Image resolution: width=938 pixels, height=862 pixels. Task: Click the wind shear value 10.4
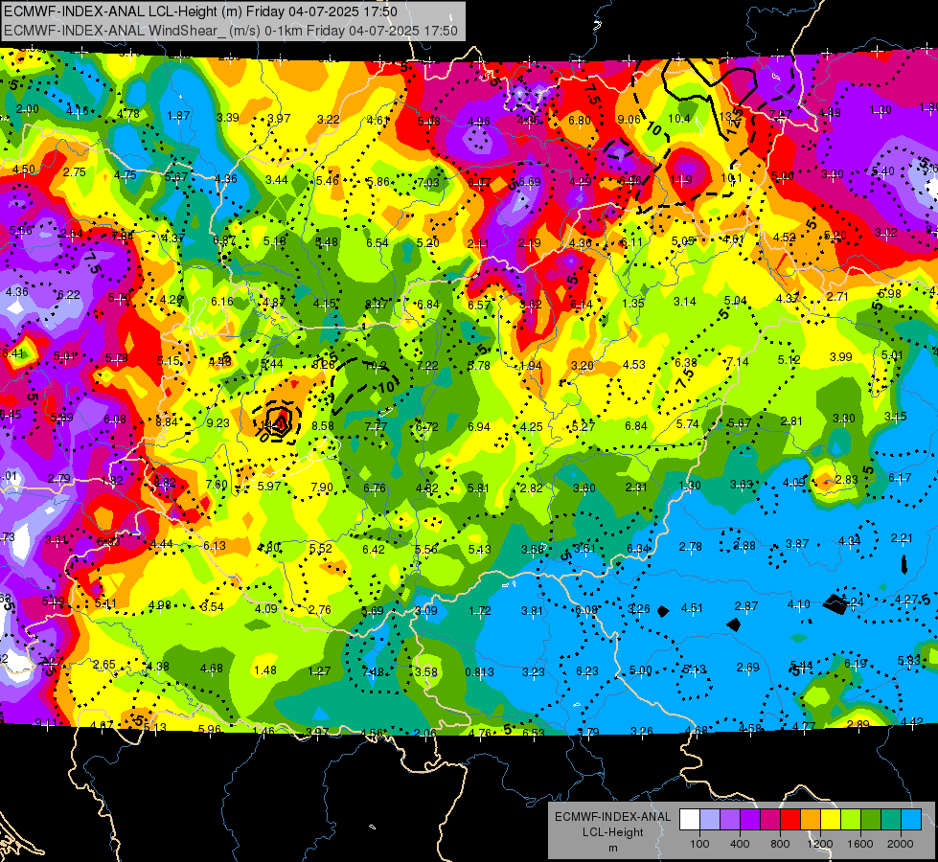coord(679,119)
